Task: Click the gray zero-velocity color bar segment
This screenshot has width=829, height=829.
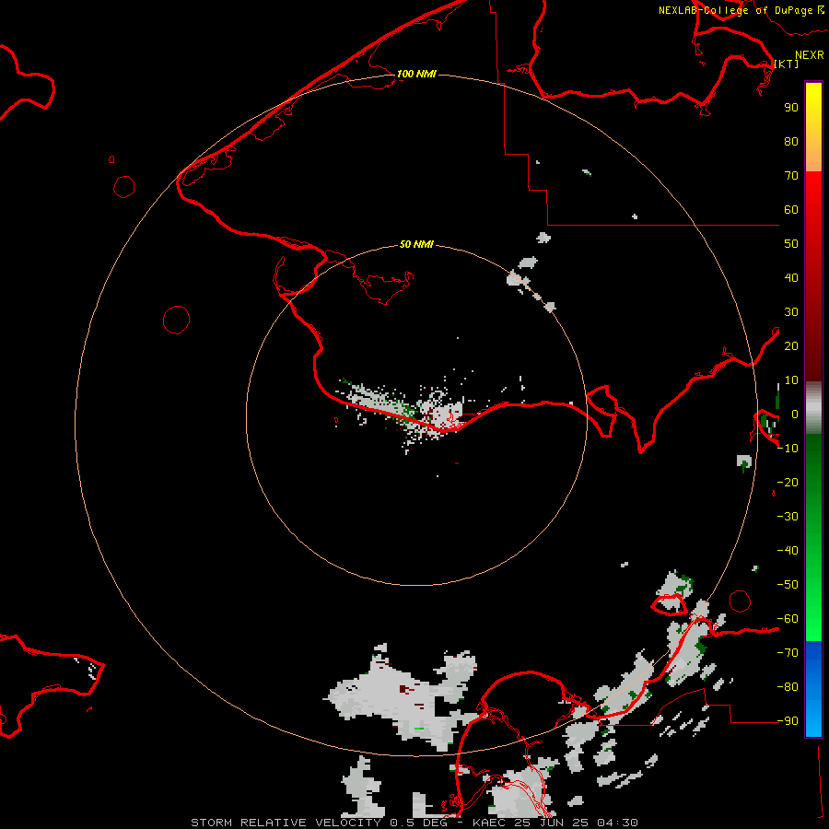Action: 813,407
